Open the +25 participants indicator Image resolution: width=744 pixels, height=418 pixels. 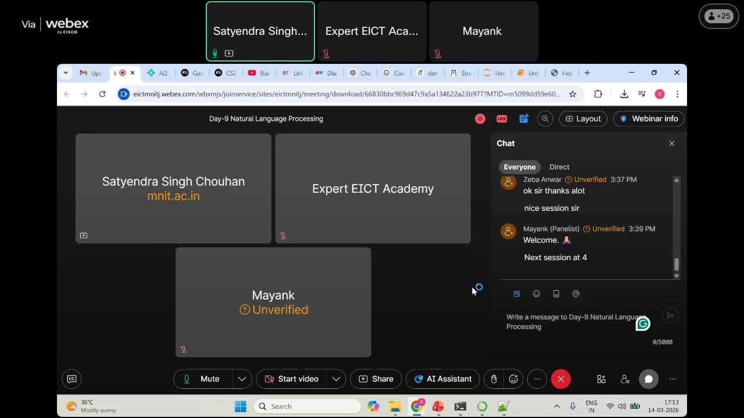click(x=718, y=16)
